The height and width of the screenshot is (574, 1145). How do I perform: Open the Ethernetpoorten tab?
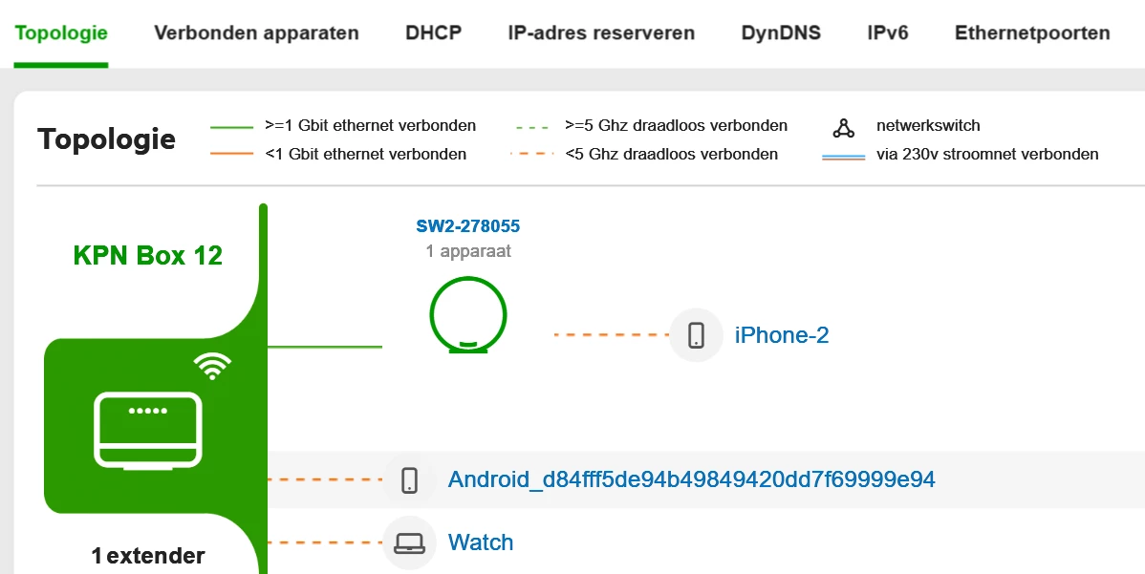[x=1032, y=32]
